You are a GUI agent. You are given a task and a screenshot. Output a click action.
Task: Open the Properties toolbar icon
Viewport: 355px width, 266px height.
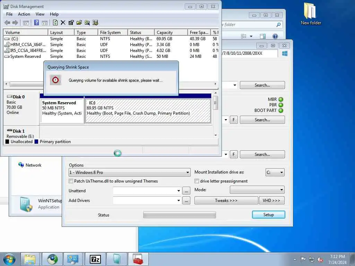pyautogui.click(x=71, y=23)
